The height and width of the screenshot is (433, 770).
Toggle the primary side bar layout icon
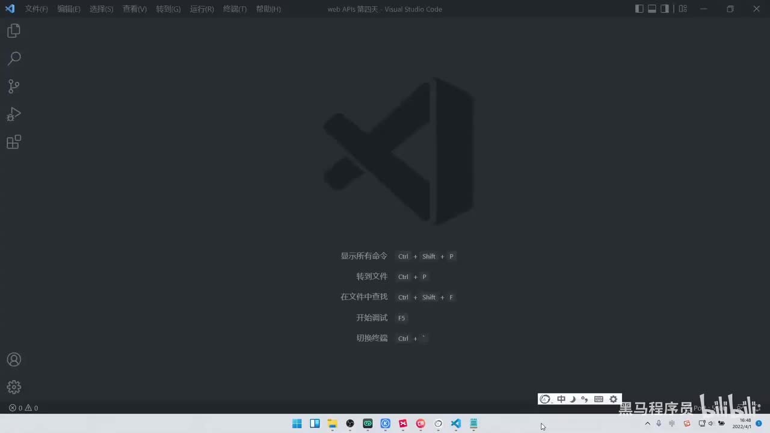pos(639,9)
